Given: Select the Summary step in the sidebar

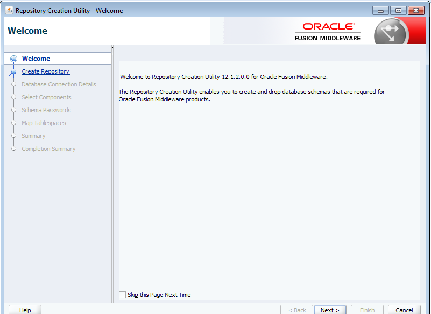Looking at the screenshot, I should (33, 136).
